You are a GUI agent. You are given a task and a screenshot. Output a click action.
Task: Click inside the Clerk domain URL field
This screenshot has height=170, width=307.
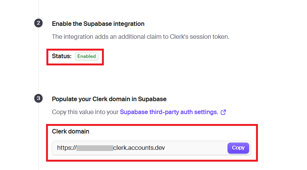click(139, 148)
